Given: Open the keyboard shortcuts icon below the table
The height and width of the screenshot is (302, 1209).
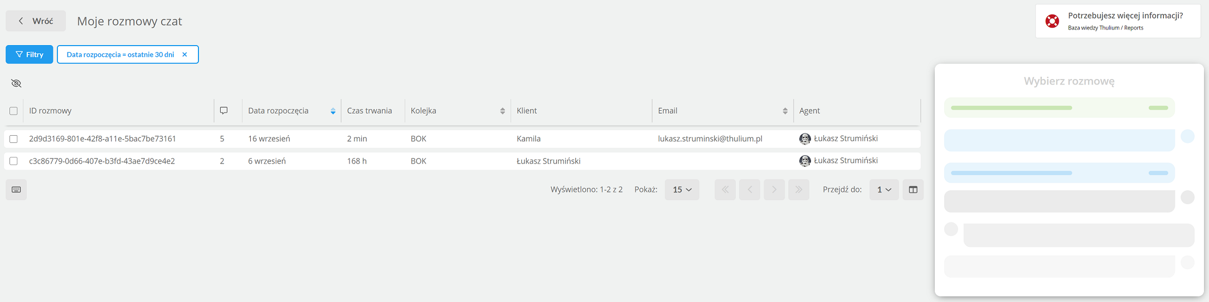Looking at the screenshot, I should (16, 190).
